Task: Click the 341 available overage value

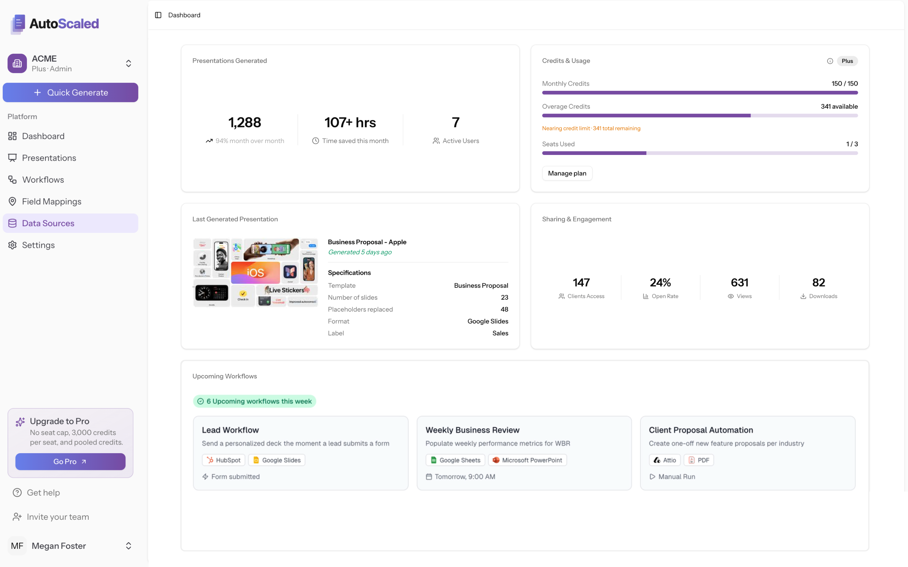Action: click(x=839, y=106)
